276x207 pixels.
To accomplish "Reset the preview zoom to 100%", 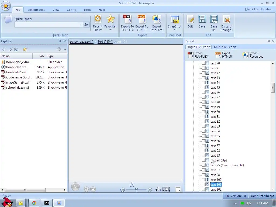I will [166, 189].
